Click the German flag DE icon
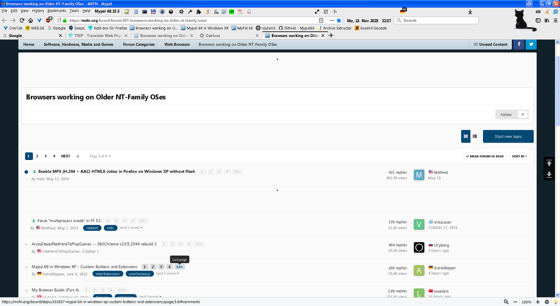 403,10
